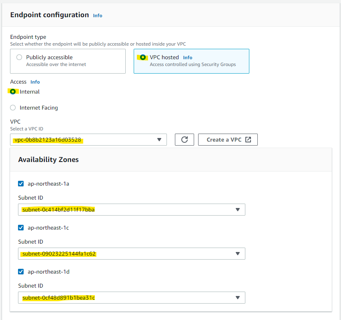Click the Publicly accessible option card
341x320 pixels.
68,61
